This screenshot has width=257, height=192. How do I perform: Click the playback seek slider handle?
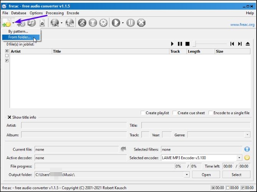[x=194, y=44]
